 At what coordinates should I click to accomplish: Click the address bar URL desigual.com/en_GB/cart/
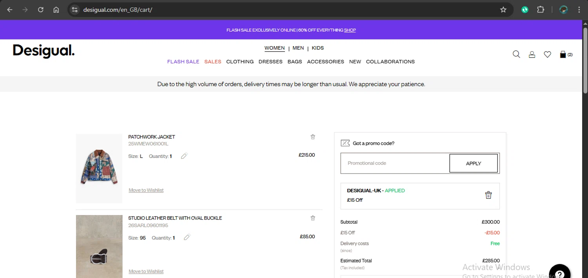click(118, 10)
